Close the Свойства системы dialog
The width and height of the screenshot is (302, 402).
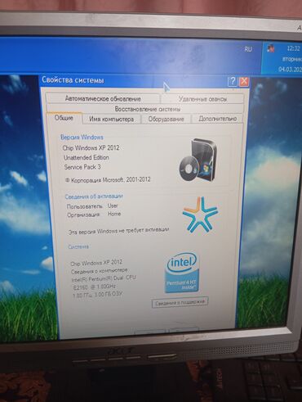click(x=244, y=81)
